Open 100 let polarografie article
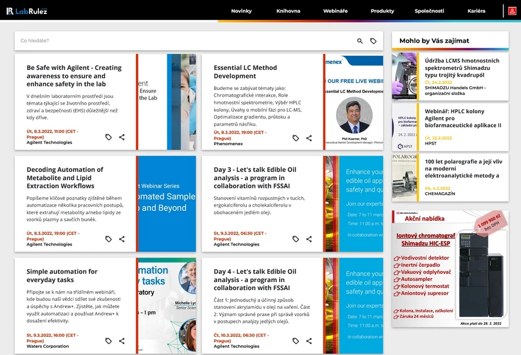This screenshot has height=355, width=521. 463,168
